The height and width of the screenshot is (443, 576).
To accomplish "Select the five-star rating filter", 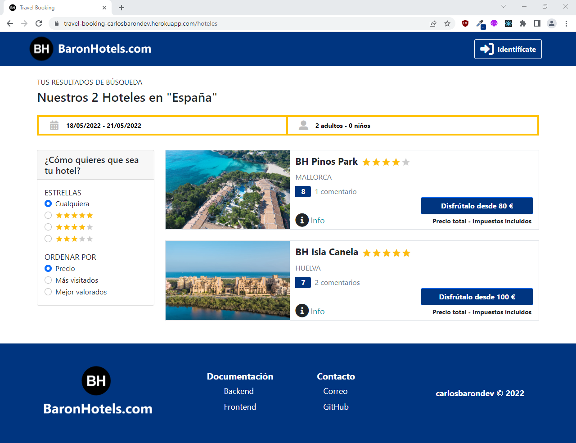I will pyautogui.click(x=48, y=215).
